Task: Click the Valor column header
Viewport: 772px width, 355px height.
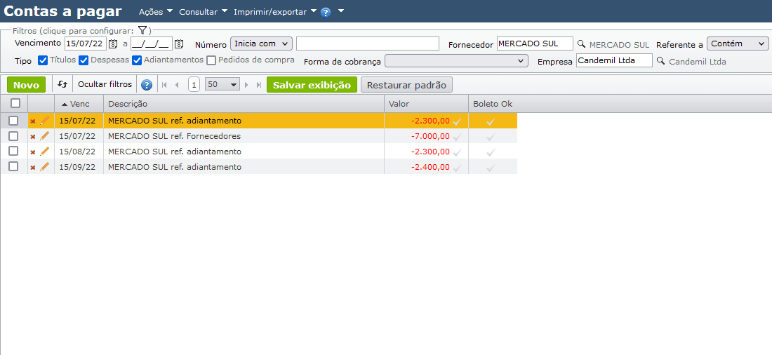Action: (x=427, y=104)
